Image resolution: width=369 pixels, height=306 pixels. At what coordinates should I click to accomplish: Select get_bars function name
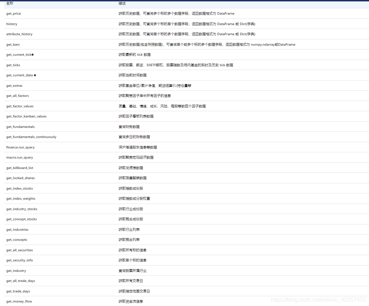[x=13, y=45]
